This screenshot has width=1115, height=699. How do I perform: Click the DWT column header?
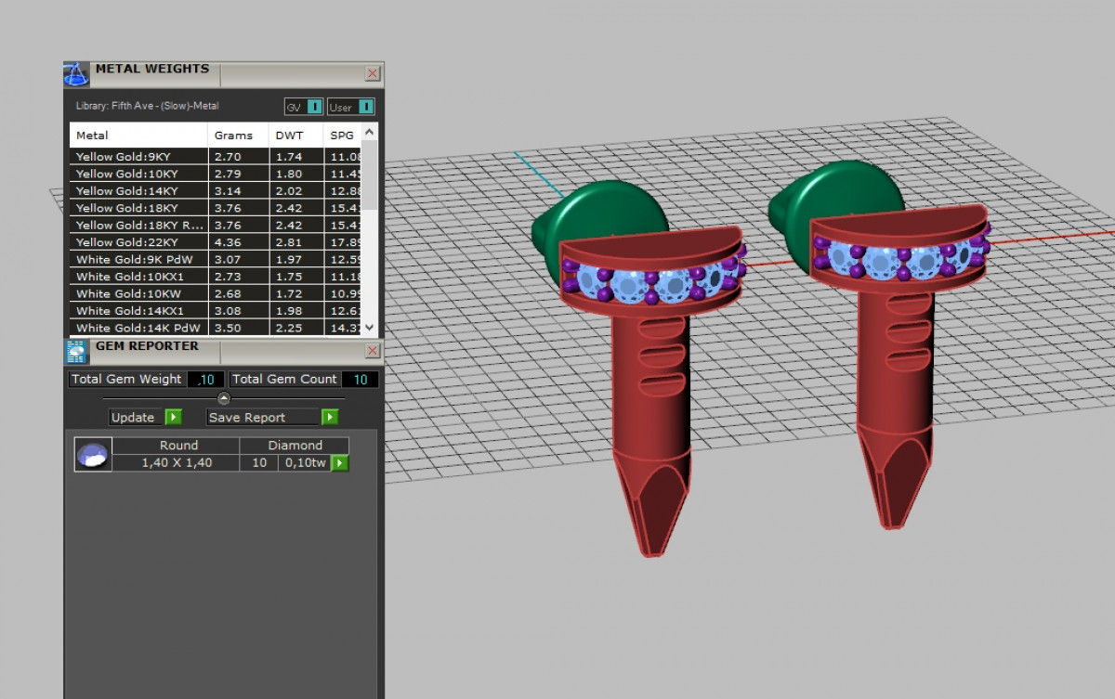(289, 136)
